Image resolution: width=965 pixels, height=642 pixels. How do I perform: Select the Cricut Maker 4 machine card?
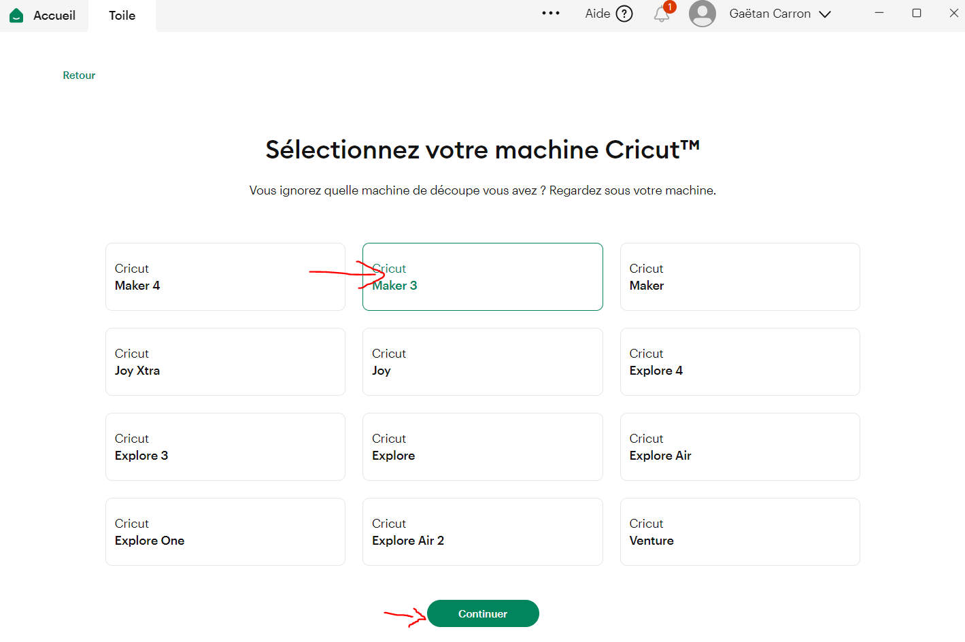225,277
